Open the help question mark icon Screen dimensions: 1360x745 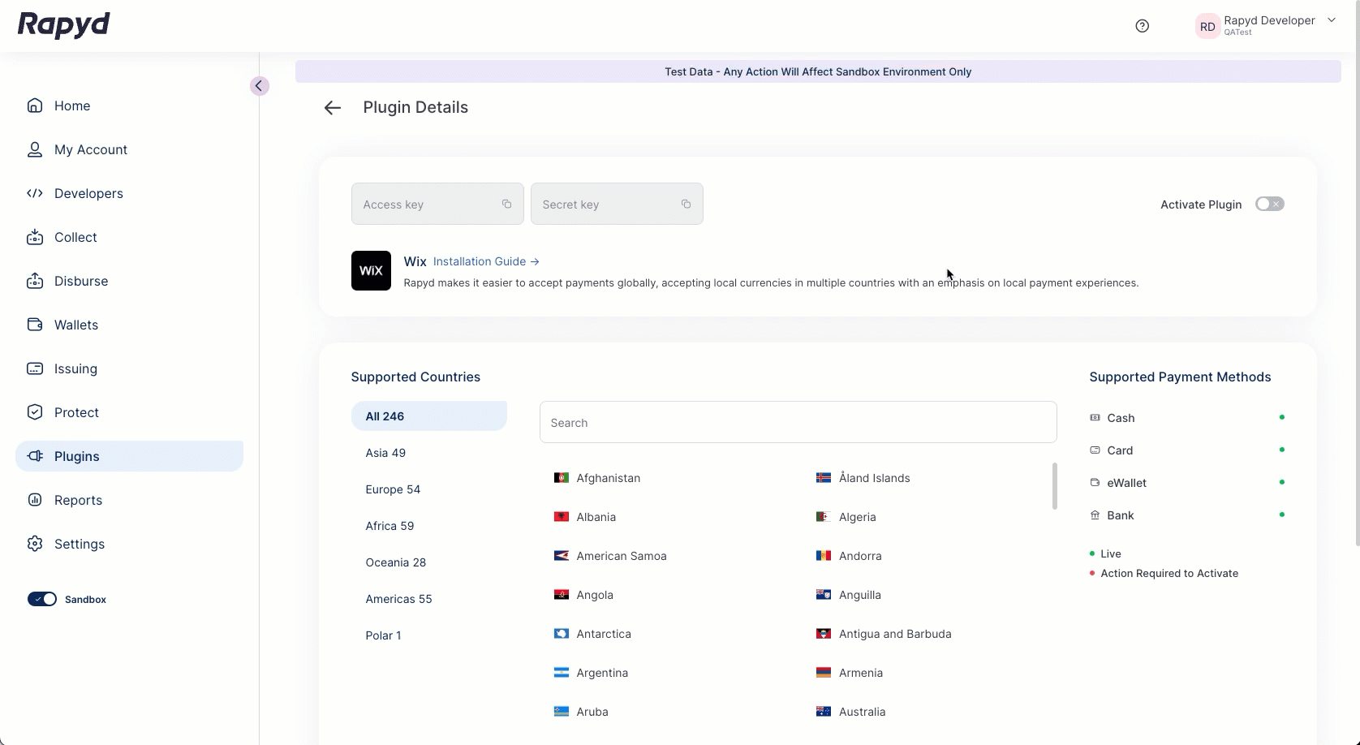(x=1142, y=26)
